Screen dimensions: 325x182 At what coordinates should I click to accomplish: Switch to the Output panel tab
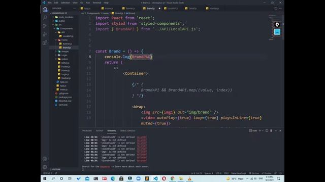point(100,131)
